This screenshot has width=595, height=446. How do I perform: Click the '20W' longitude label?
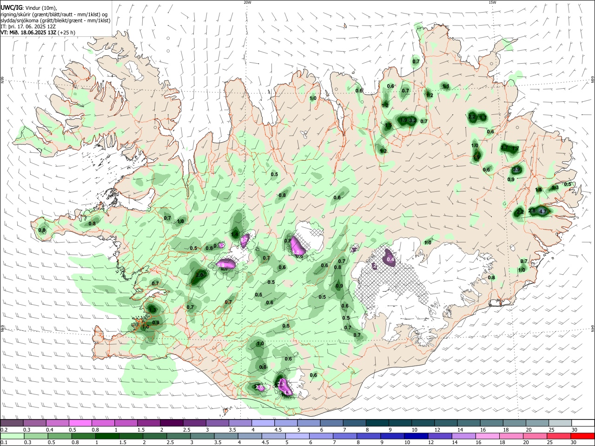[247, 2]
